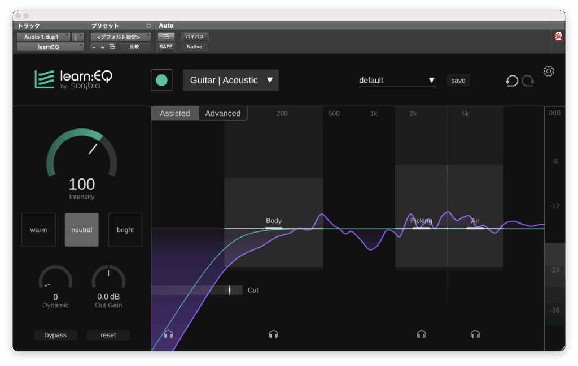Select the warm tonal character
The width and height of the screenshot is (578, 366).
point(39,230)
